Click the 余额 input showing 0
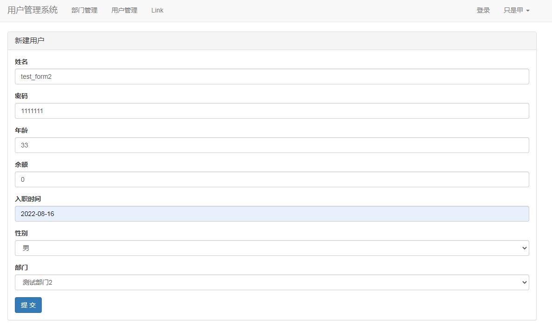The width and height of the screenshot is (552, 331). 272,179
